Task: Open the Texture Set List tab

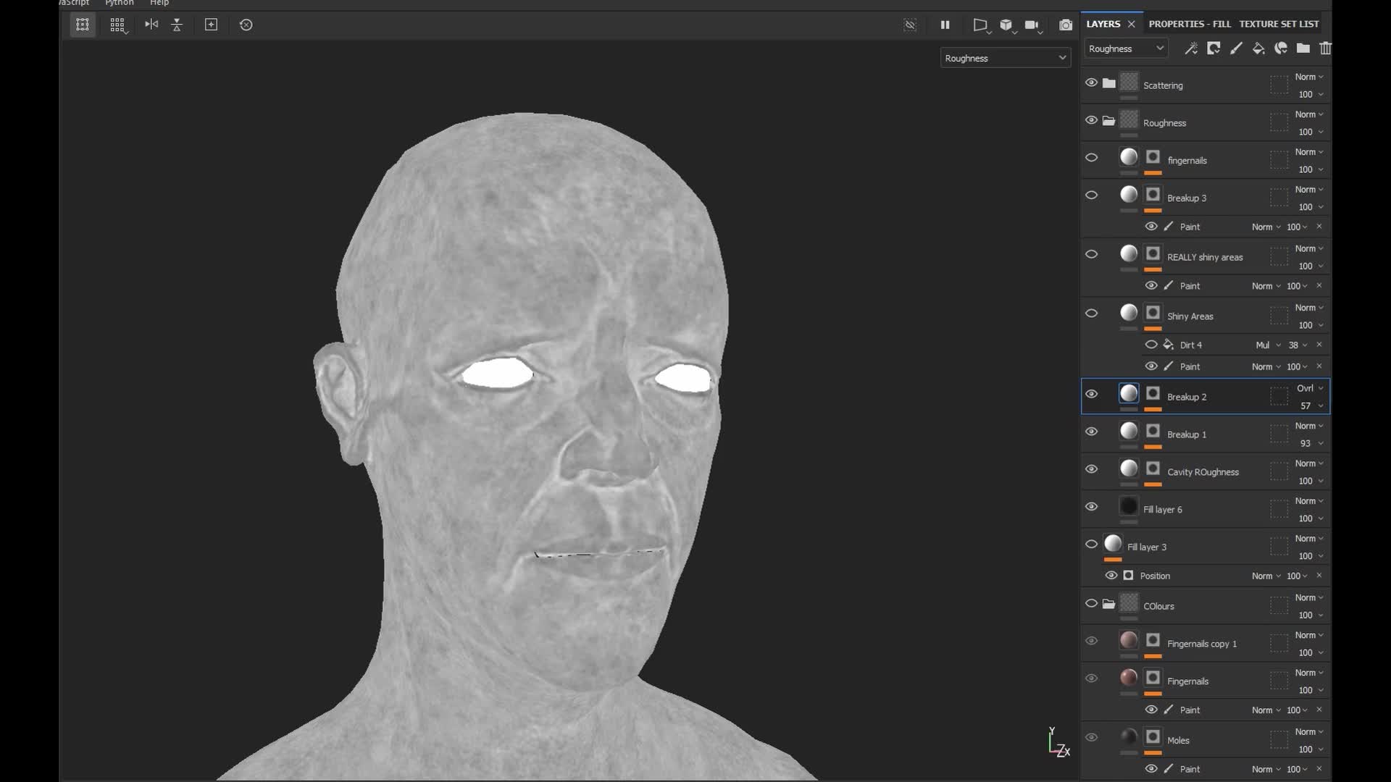Action: pos(1279,24)
